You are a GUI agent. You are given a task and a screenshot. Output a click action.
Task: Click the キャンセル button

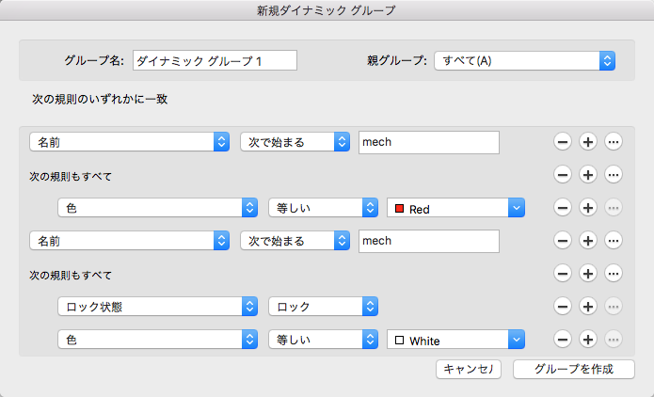pyautogui.click(x=469, y=369)
